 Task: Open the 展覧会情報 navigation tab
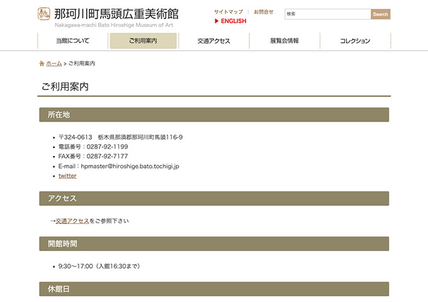click(284, 41)
